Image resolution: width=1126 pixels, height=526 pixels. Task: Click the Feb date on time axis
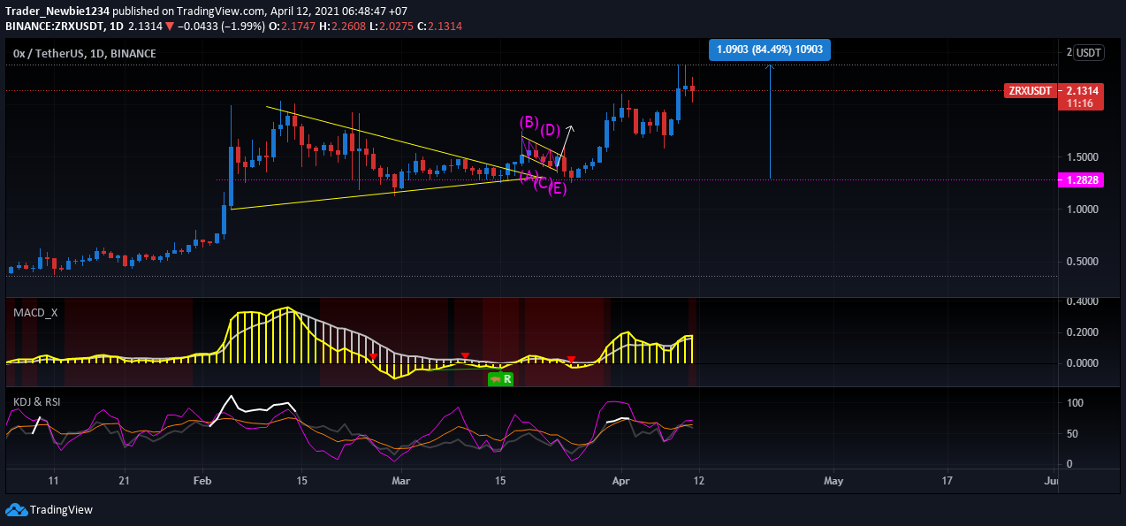click(x=203, y=482)
